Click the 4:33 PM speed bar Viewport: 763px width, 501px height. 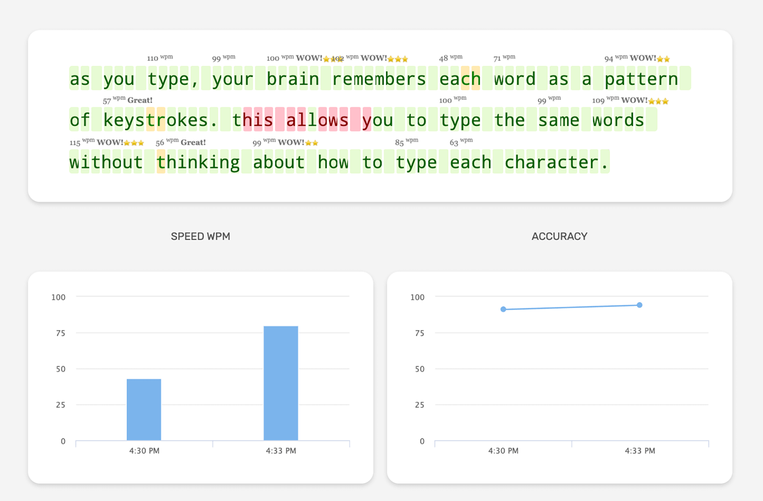[281, 383]
